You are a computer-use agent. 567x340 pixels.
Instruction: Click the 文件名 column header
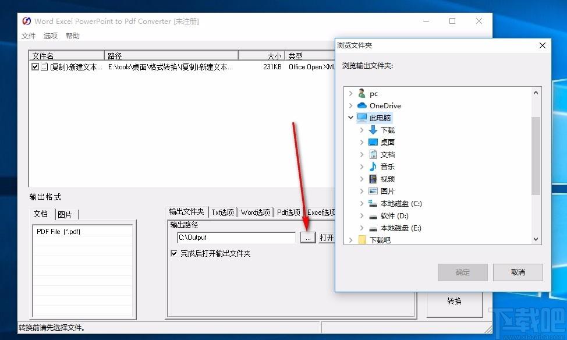coord(66,56)
